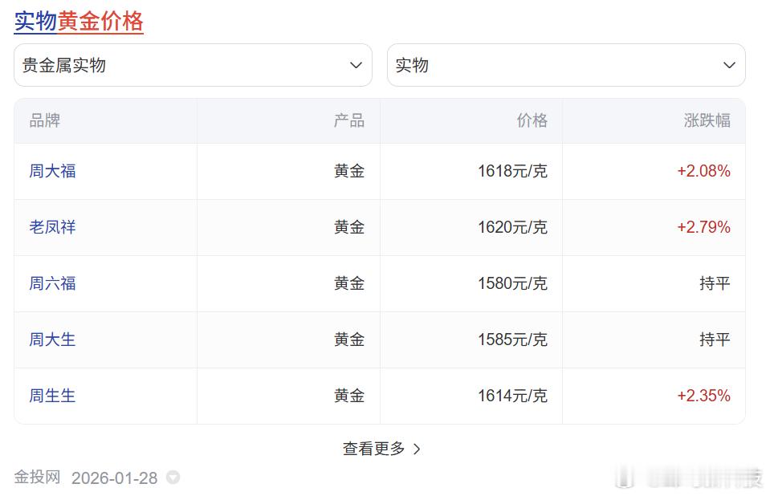This screenshot has height=496, width=770.
Task: Click the arrow icon after 查看更多
Action: click(x=417, y=449)
